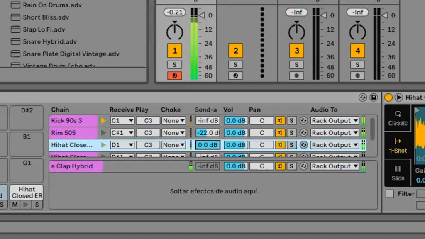
Task: Select track 2 using its number button
Action: point(236,51)
